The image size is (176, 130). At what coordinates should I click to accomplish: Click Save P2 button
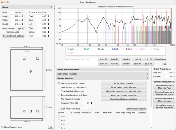coord(115,64)
